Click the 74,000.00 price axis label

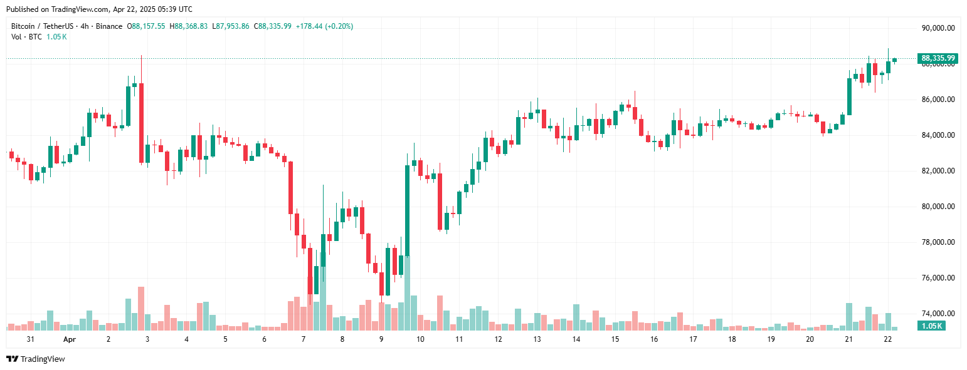(x=938, y=314)
